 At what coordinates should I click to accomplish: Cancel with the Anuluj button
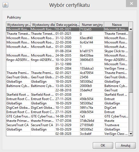click(x=125, y=145)
